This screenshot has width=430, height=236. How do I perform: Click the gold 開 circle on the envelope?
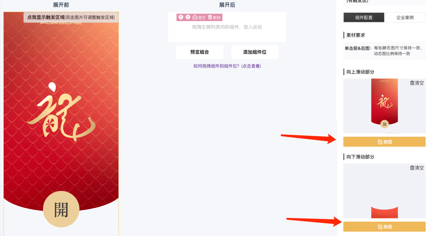tap(61, 209)
